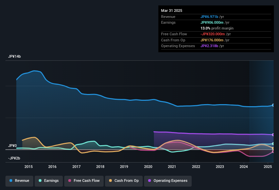Click the JP¥6.971b revenue value
Screen dimensions: 279x190
pyautogui.click(x=209, y=17)
